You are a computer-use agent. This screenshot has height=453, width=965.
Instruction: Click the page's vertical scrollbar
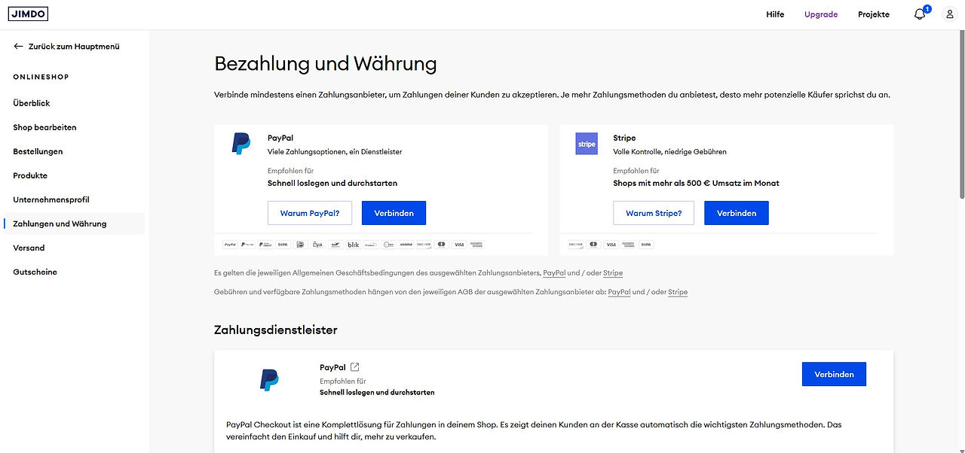960,113
